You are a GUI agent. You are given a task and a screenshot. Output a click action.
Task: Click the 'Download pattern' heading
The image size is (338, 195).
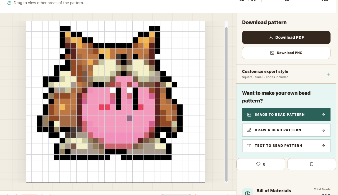coord(264,22)
